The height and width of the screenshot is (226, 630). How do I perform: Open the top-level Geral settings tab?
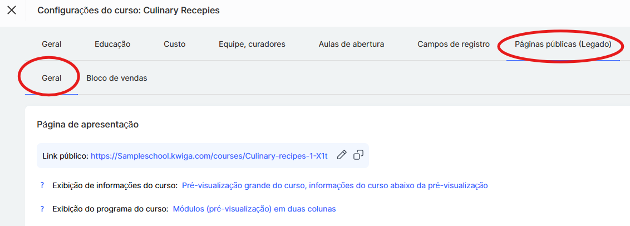52,44
